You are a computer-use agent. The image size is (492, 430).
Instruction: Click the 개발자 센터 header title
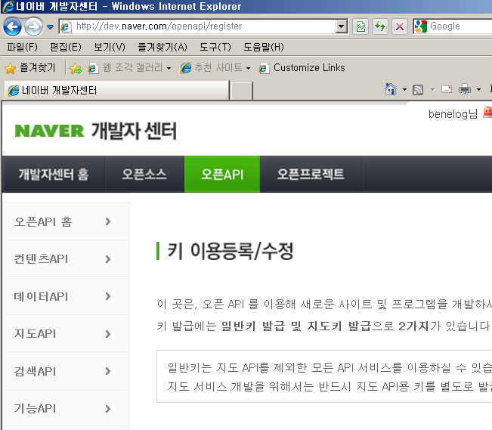coord(134,131)
